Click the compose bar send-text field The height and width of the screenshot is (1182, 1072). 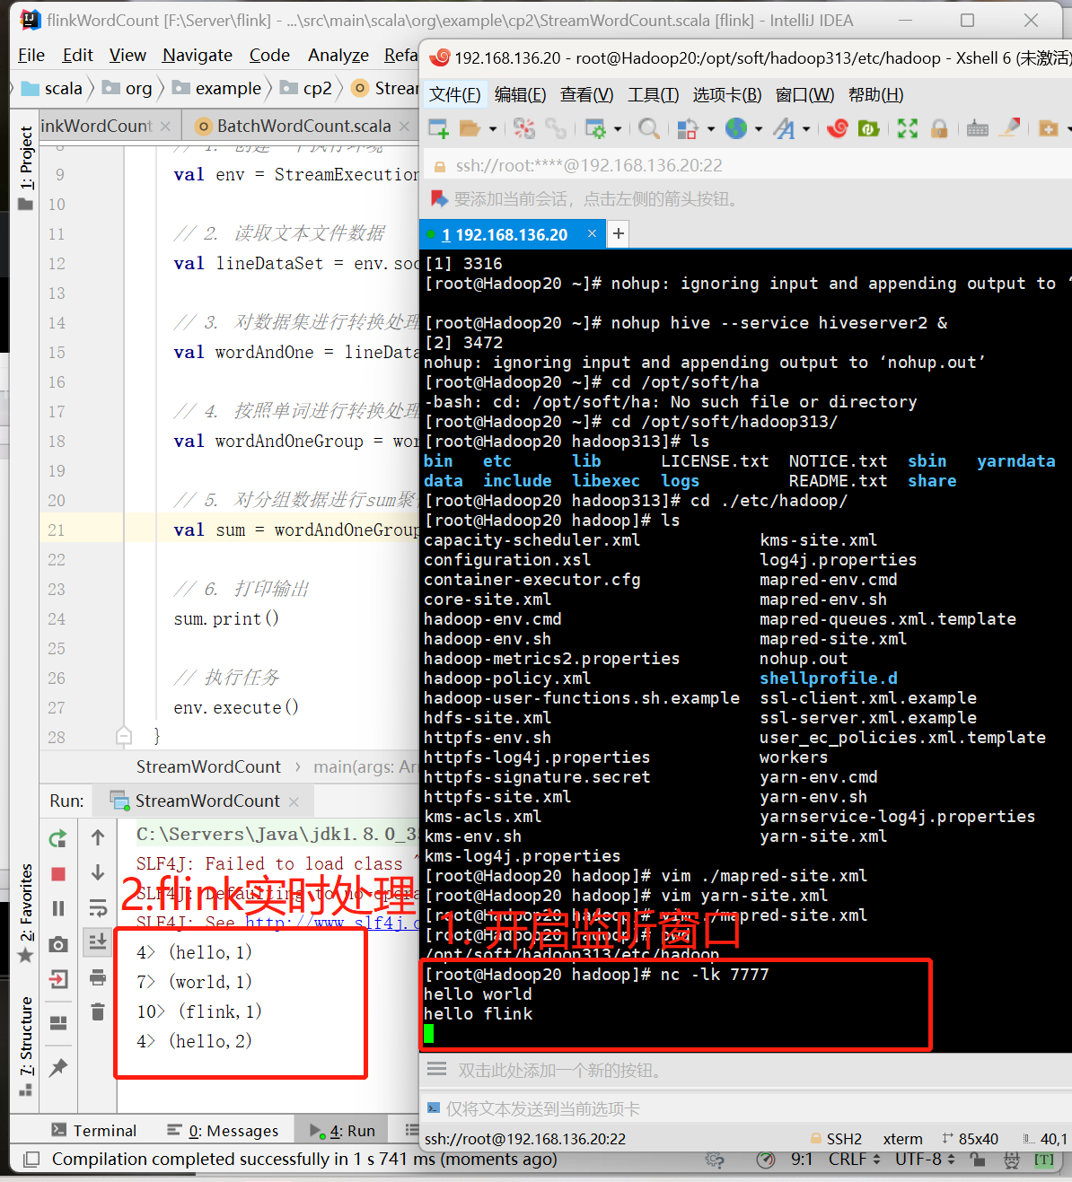pyautogui.click(x=745, y=1108)
